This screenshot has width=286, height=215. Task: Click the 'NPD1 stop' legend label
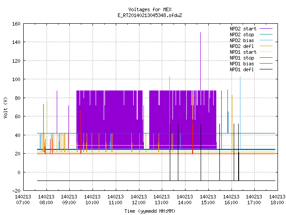[242, 58]
